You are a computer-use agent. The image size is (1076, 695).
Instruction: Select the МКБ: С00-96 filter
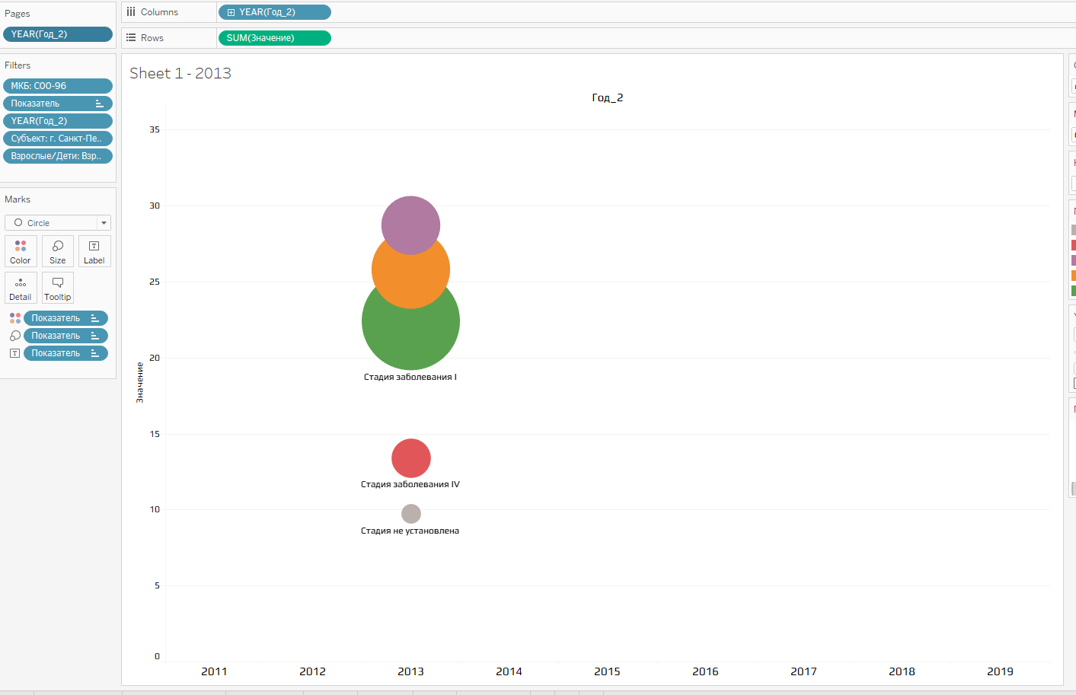(58, 86)
